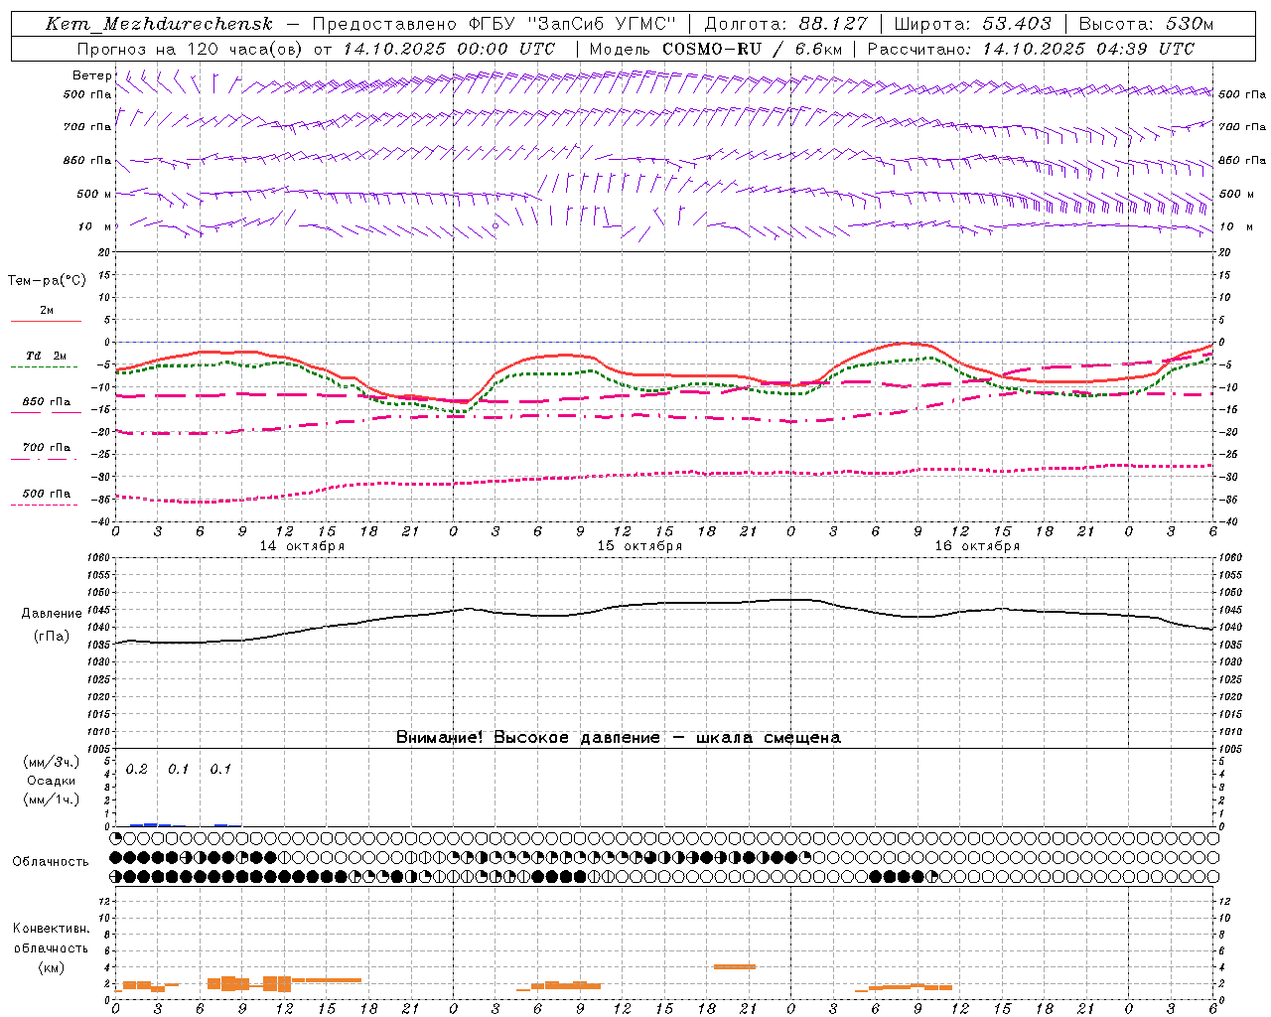This screenshot has height=1017, width=1271.
Task: Click the Ветер wind panel label
Action: (x=91, y=75)
